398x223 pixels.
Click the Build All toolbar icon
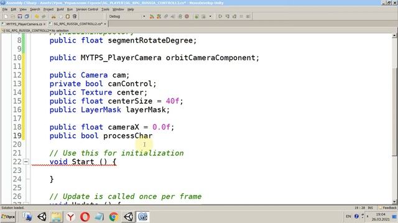(x=152, y=17)
